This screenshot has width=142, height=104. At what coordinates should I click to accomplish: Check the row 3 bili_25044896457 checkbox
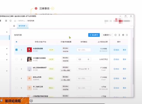coord(16,69)
